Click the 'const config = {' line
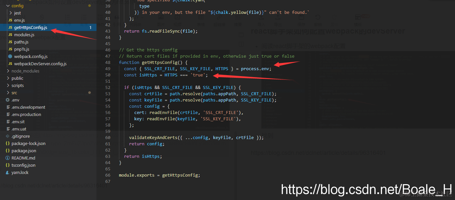 (149, 106)
